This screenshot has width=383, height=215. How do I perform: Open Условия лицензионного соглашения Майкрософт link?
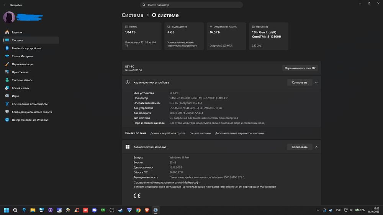pyautogui.click(x=205, y=187)
